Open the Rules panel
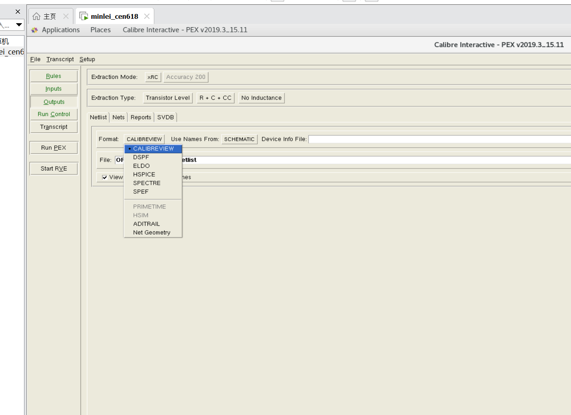The width and height of the screenshot is (571, 415). (54, 76)
